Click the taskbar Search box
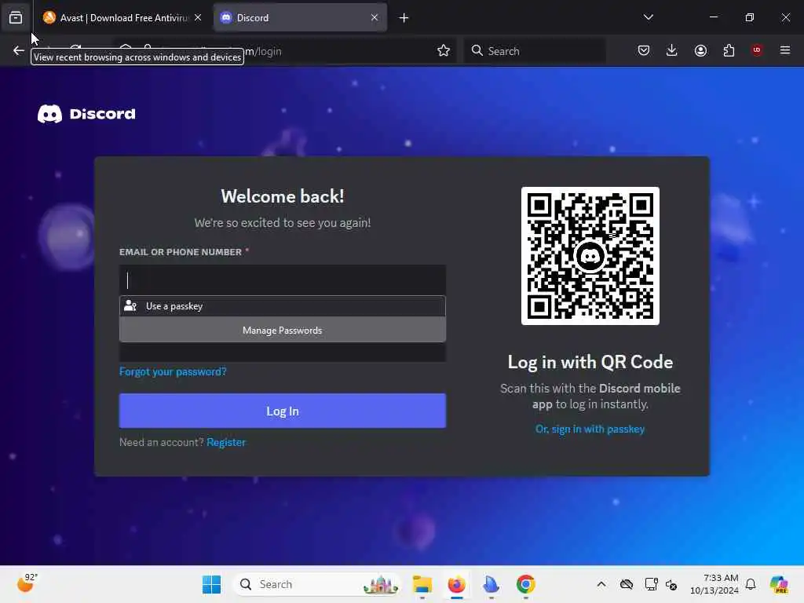The width and height of the screenshot is (804, 603). [x=317, y=584]
